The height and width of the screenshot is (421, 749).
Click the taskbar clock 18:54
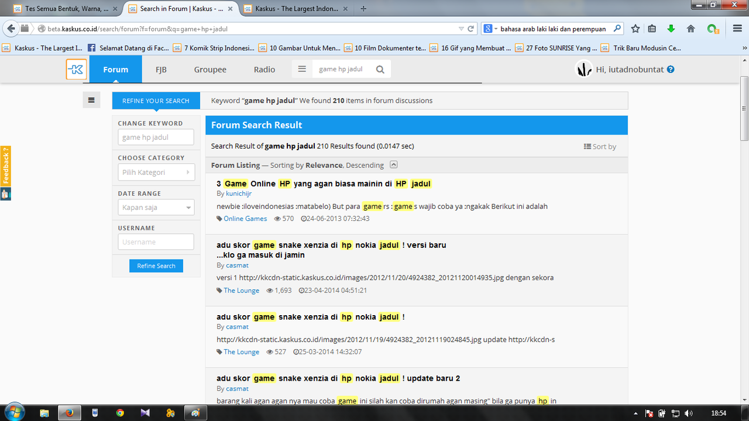(x=719, y=413)
